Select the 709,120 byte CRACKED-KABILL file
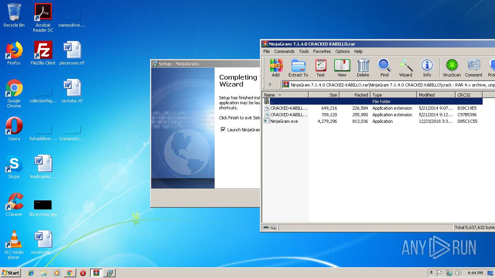The width and height of the screenshot is (495, 278). click(373, 115)
